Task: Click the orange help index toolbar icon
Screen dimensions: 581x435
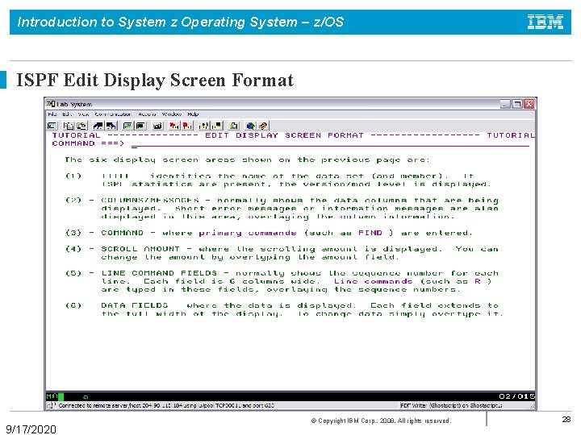Action: 263,126
